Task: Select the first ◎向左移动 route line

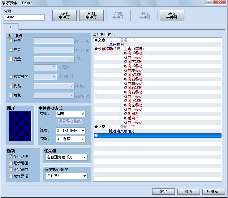Action: [158, 71]
